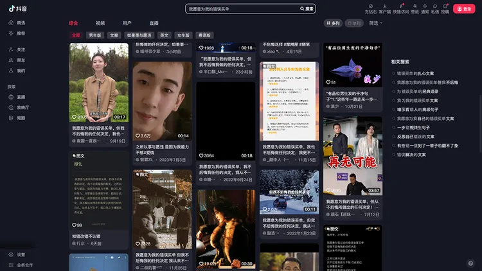The image size is (482, 271).
Task: Select the 女生版 filter chip
Action: (x=183, y=35)
